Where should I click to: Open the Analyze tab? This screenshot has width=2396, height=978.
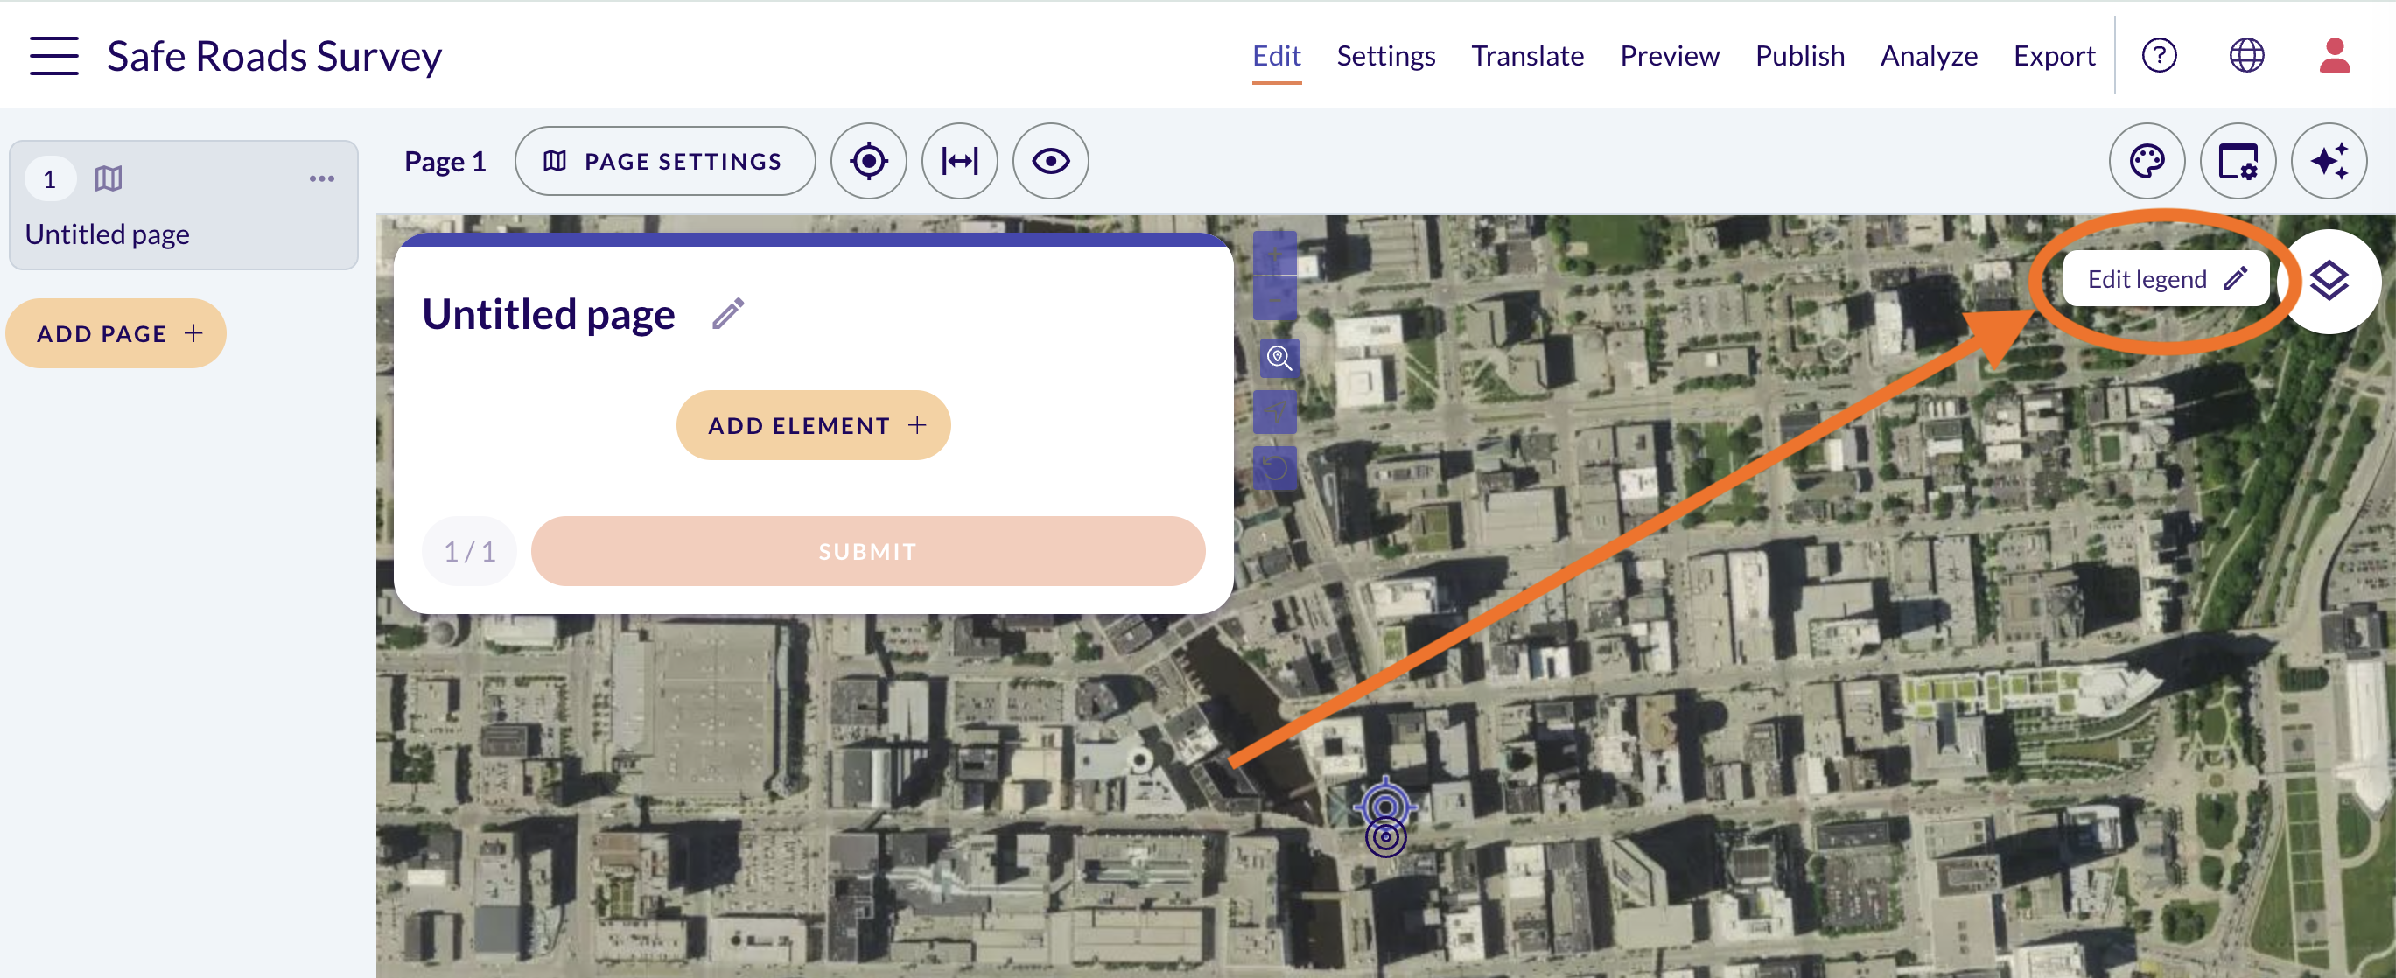pyautogui.click(x=1929, y=56)
